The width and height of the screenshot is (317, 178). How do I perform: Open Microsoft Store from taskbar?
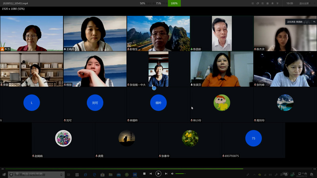(x=102, y=174)
